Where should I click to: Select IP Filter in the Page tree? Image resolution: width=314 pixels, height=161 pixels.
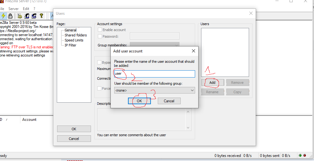point(70,45)
